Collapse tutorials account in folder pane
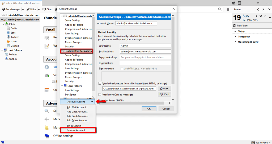 (2, 15)
